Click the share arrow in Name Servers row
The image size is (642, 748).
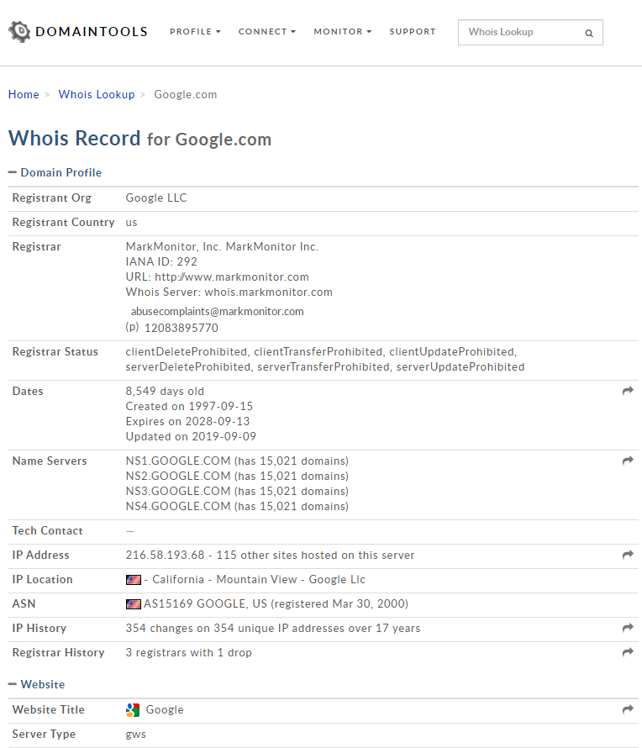628,461
